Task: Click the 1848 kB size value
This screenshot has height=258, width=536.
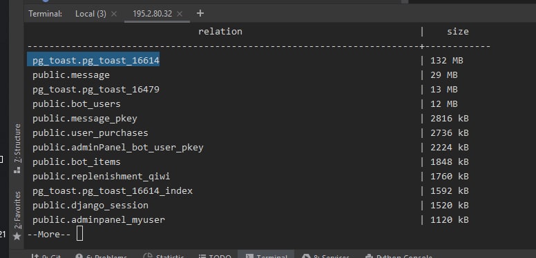Action: pos(450,161)
